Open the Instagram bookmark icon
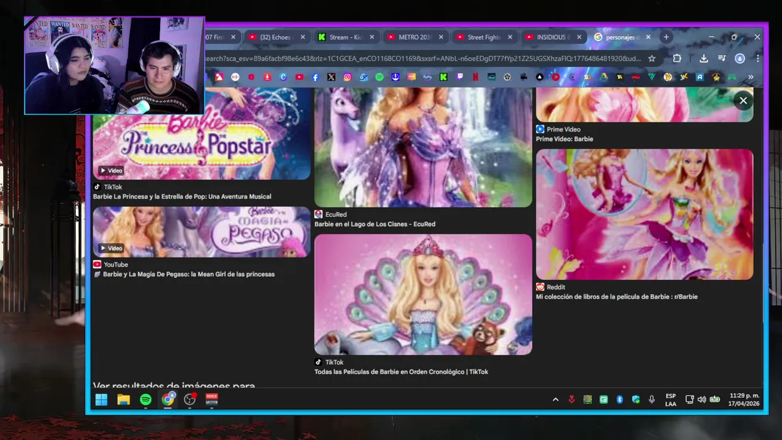The width and height of the screenshot is (782, 440). click(x=347, y=77)
